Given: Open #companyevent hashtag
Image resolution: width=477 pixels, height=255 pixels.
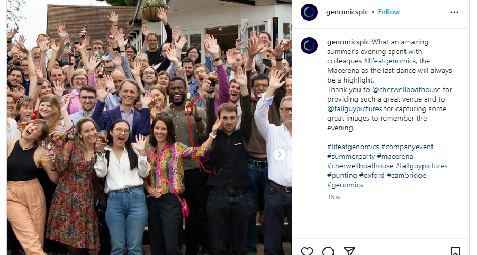Looking at the screenshot, I should (407, 147).
